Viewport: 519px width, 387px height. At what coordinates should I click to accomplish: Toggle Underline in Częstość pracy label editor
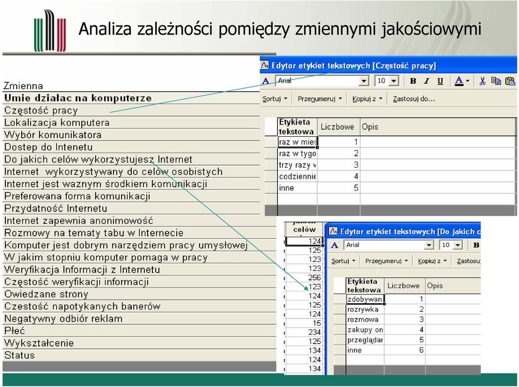pyautogui.click(x=440, y=81)
